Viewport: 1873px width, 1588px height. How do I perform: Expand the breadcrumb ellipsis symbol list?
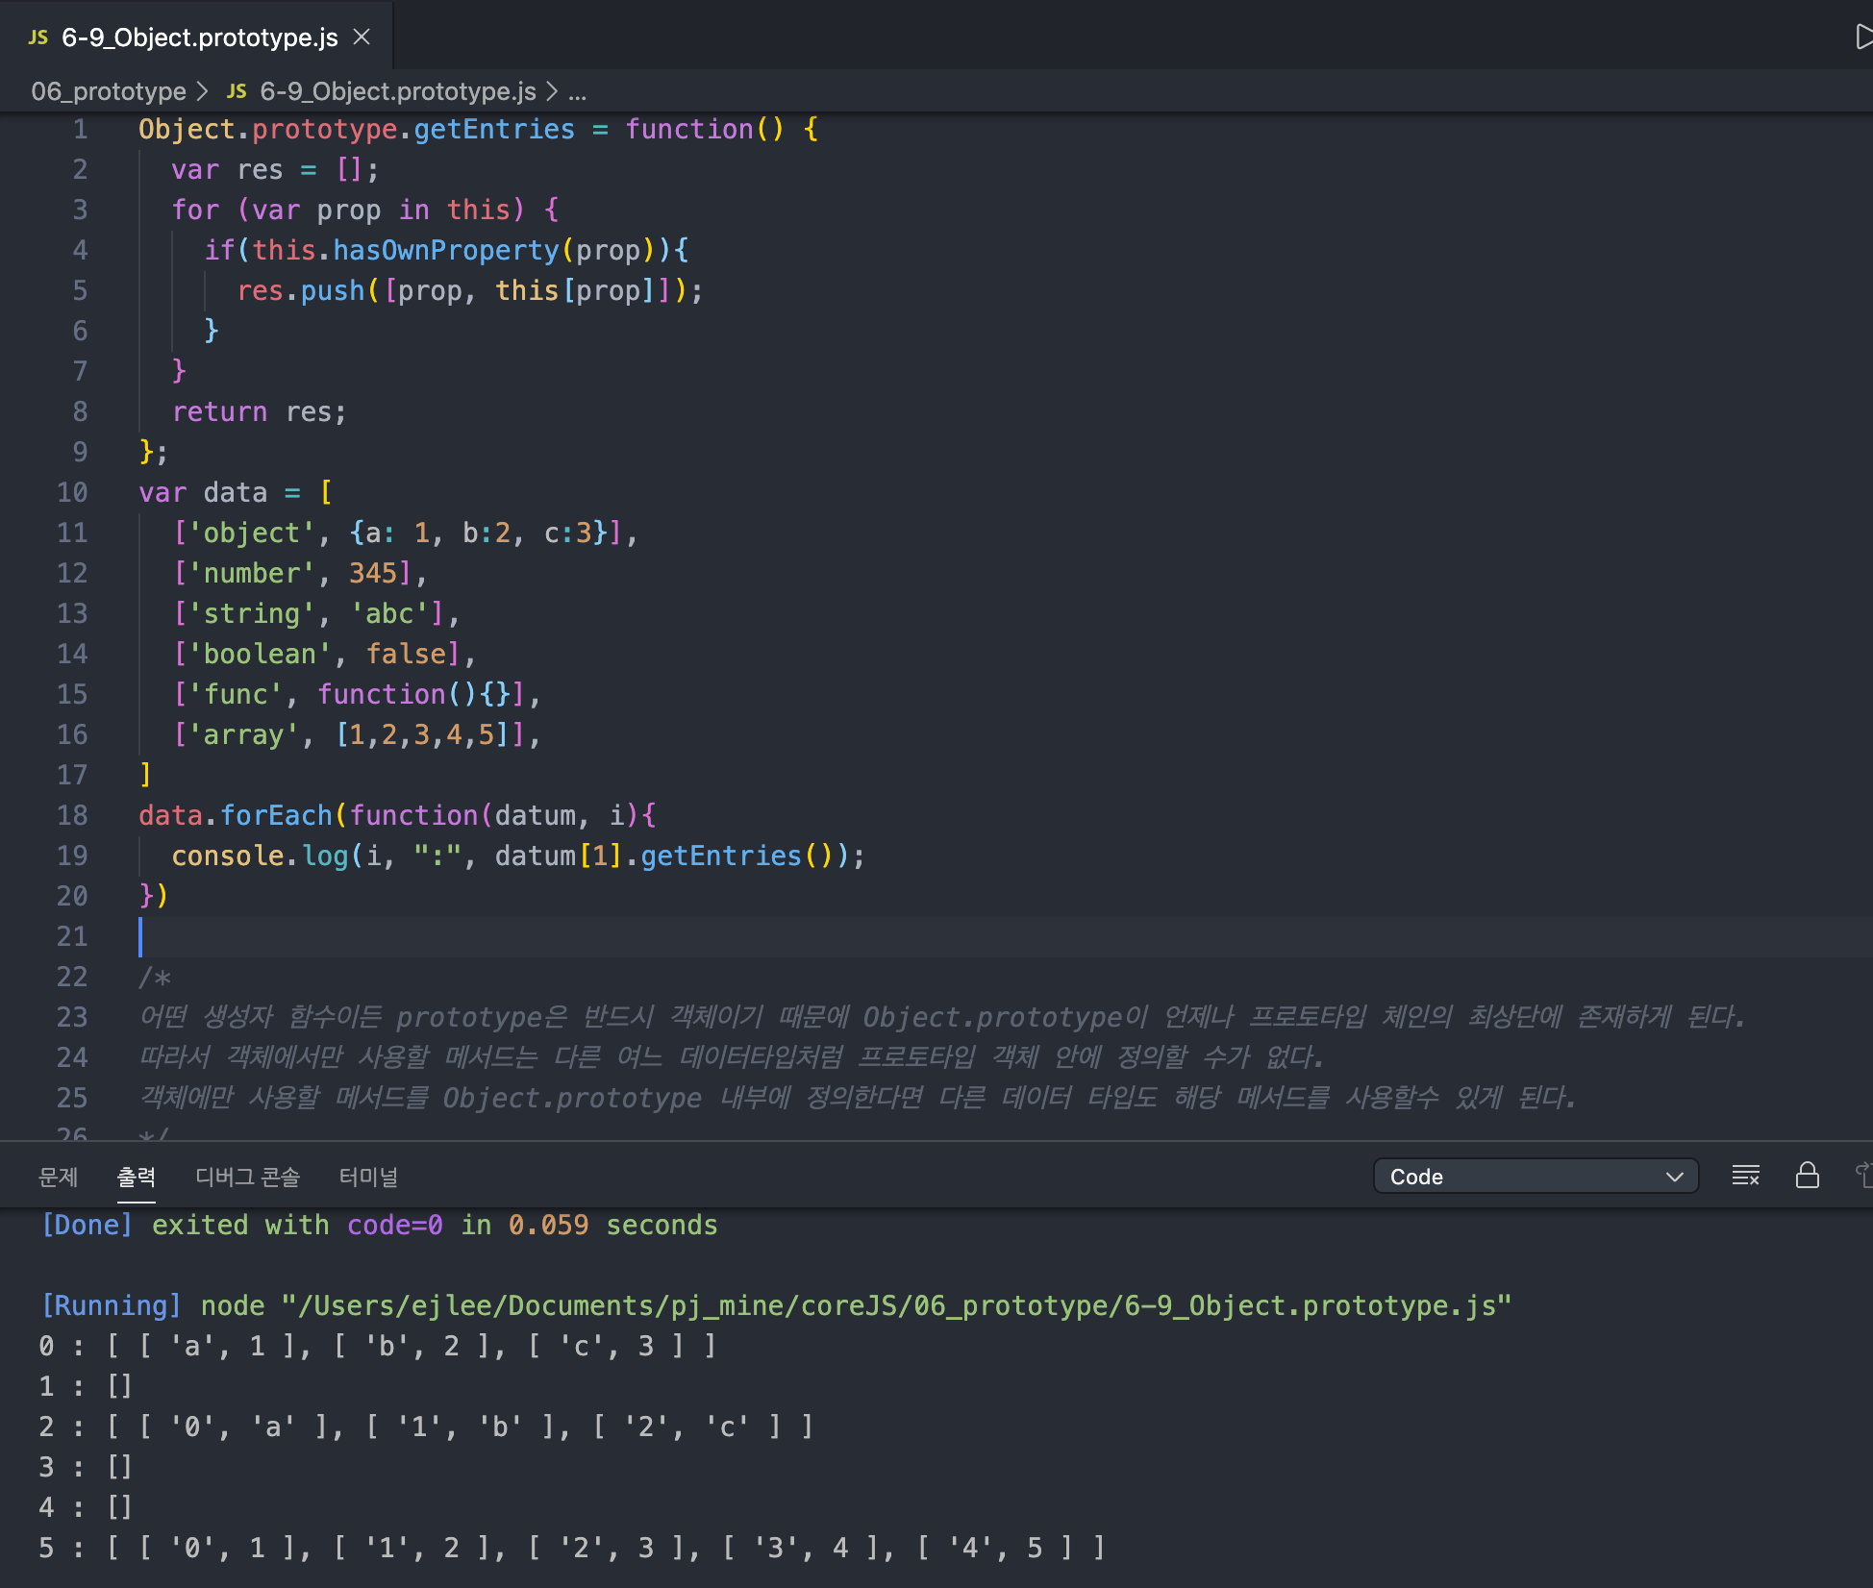click(x=577, y=91)
